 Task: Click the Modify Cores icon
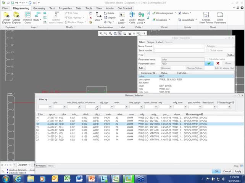click(x=141, y=15)
